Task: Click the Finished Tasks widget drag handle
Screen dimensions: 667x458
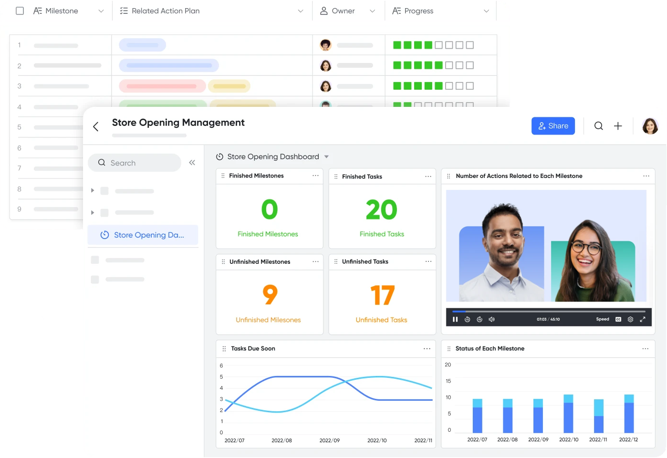Action: pyautogui.click(x=336, y=177)
